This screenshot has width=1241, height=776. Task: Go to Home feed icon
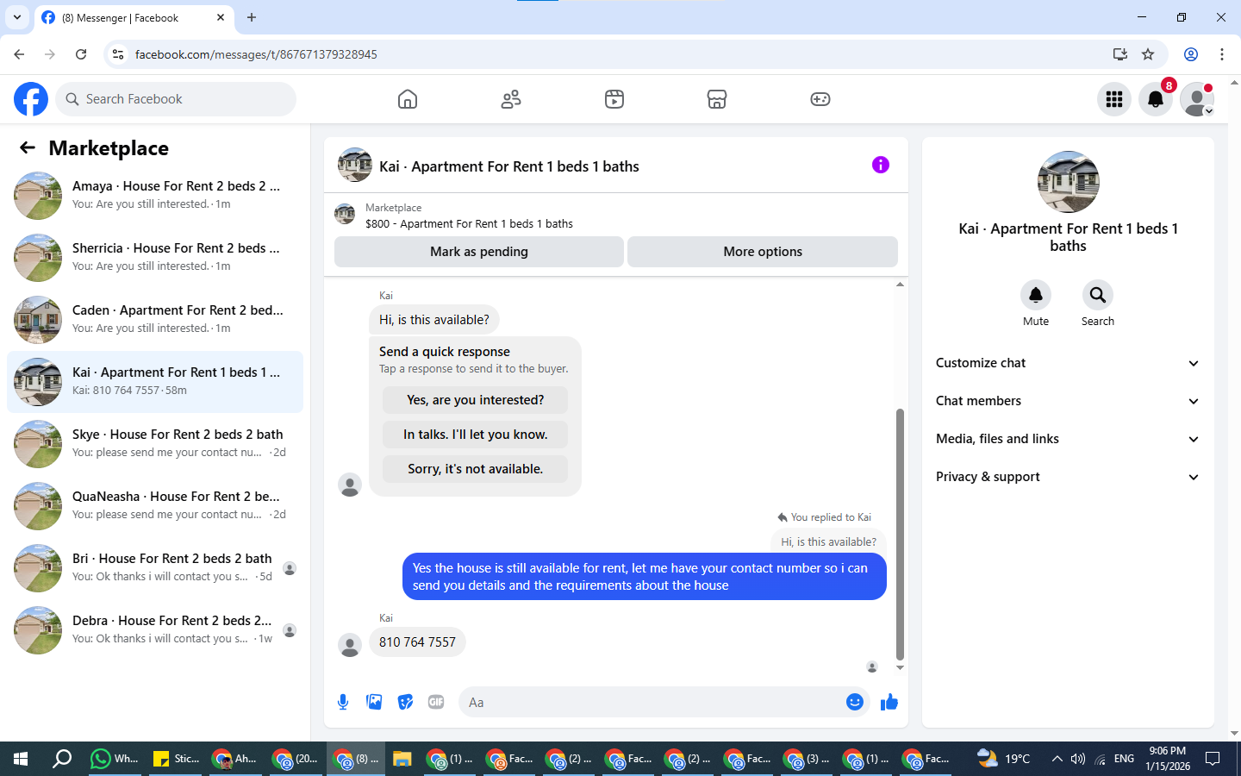pyautogui.click(x=408, y=99)
